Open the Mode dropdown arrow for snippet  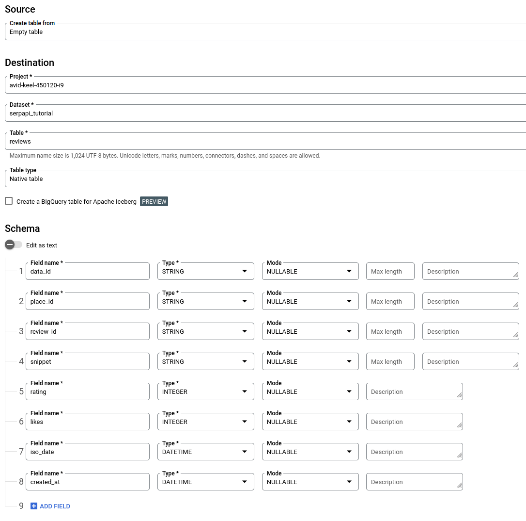pos(349,361)
